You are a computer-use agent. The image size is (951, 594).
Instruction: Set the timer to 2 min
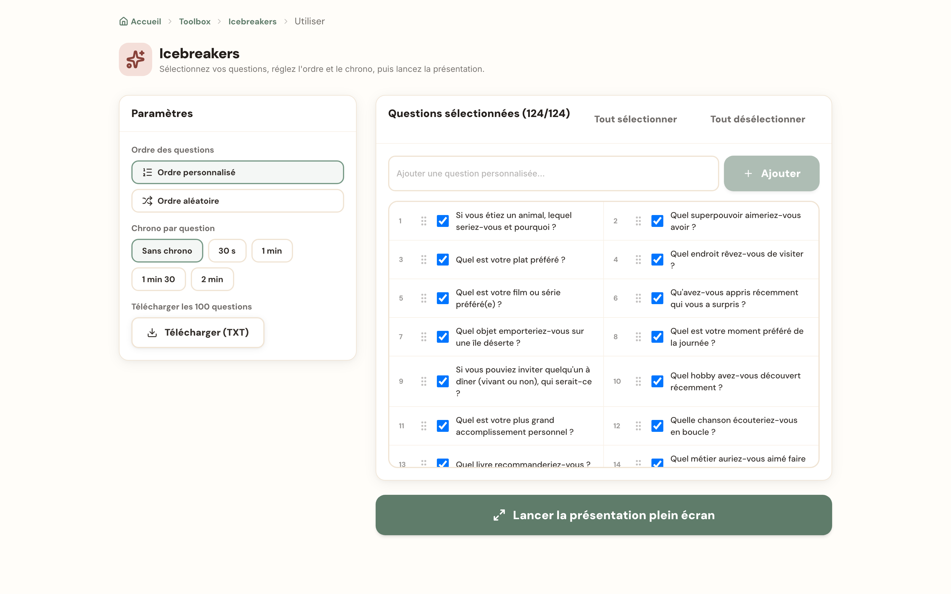212,279
